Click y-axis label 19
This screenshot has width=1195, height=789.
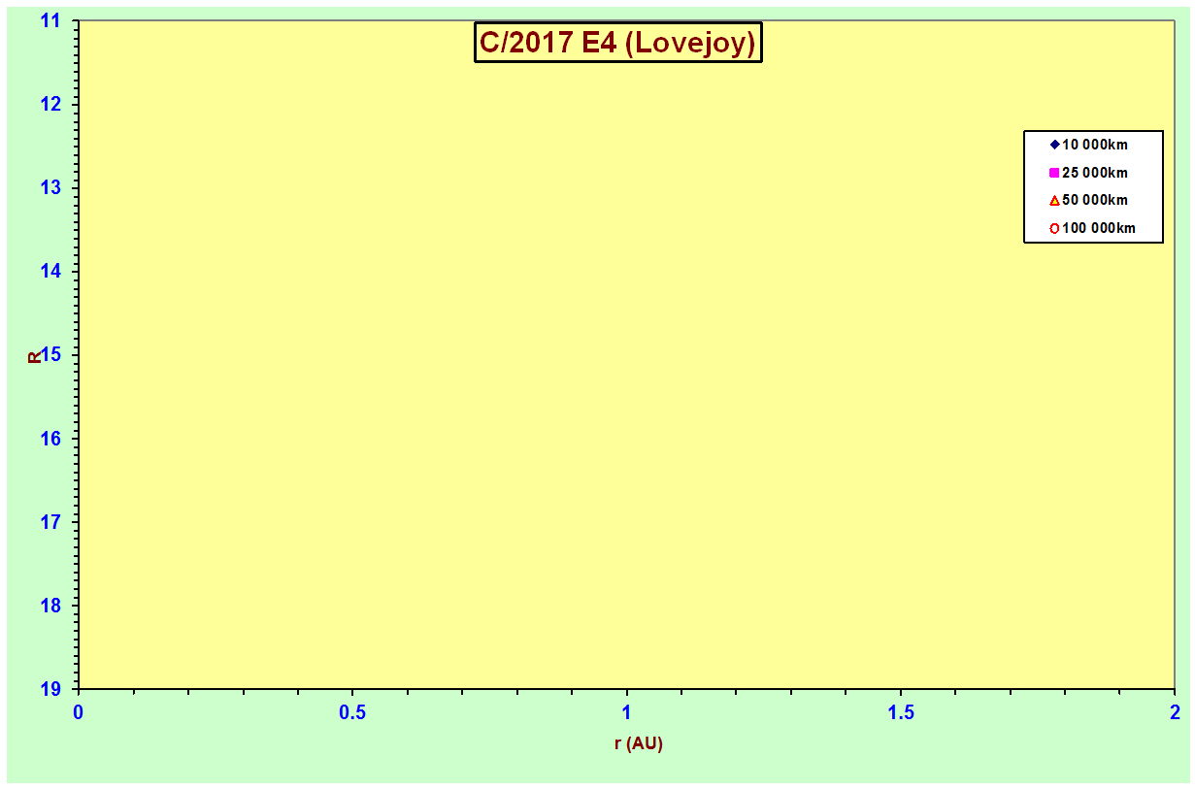pyautogui.click(x=52, y=688)
